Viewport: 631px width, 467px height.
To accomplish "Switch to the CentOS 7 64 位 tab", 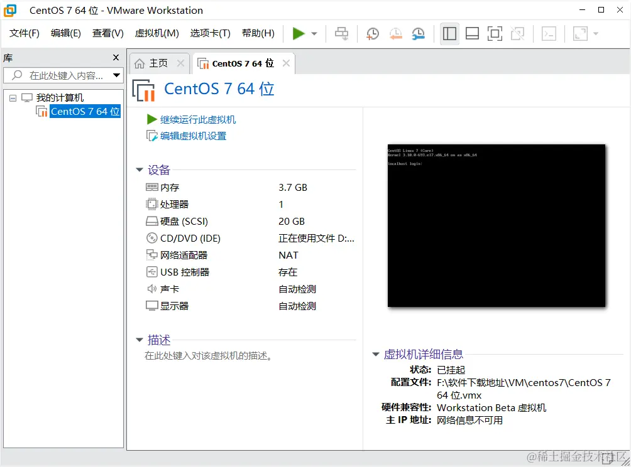I will [243, 63].
